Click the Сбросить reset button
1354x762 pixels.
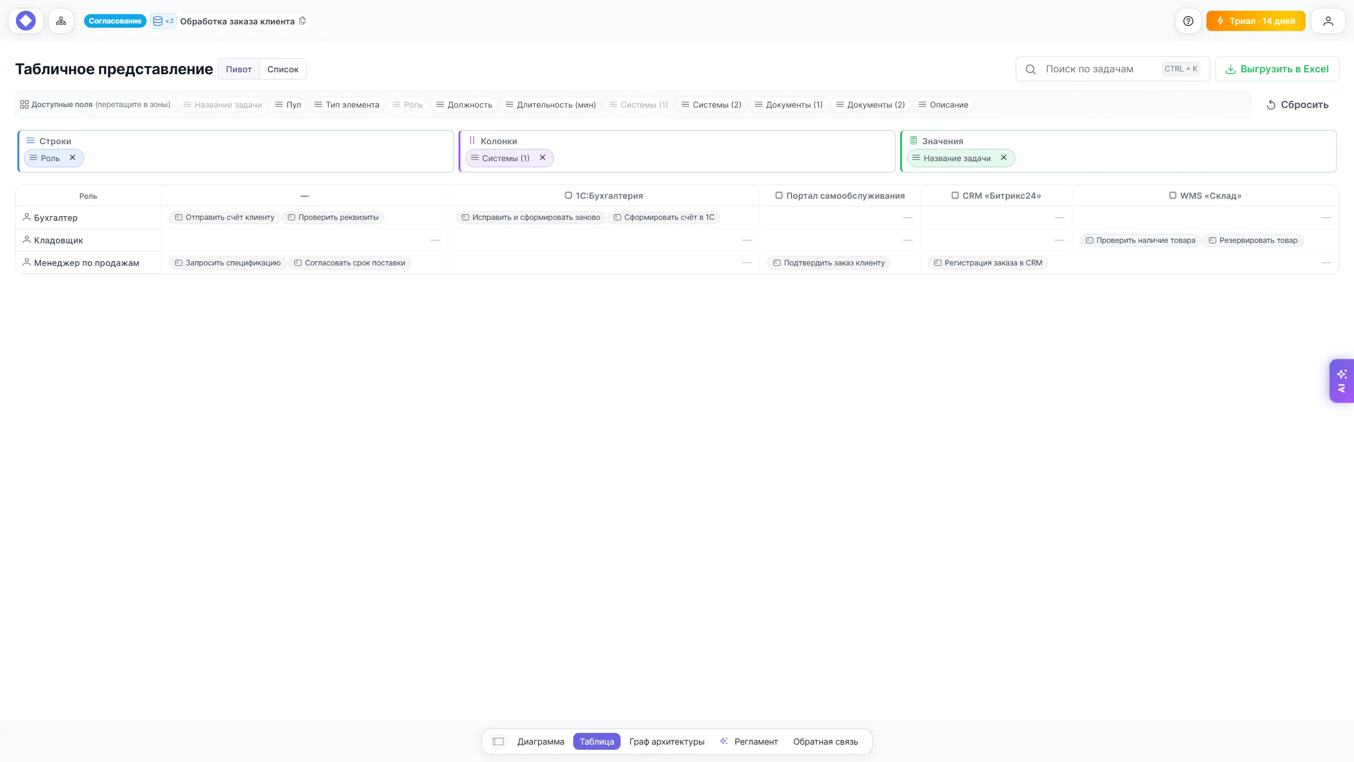click(1298, 105)
